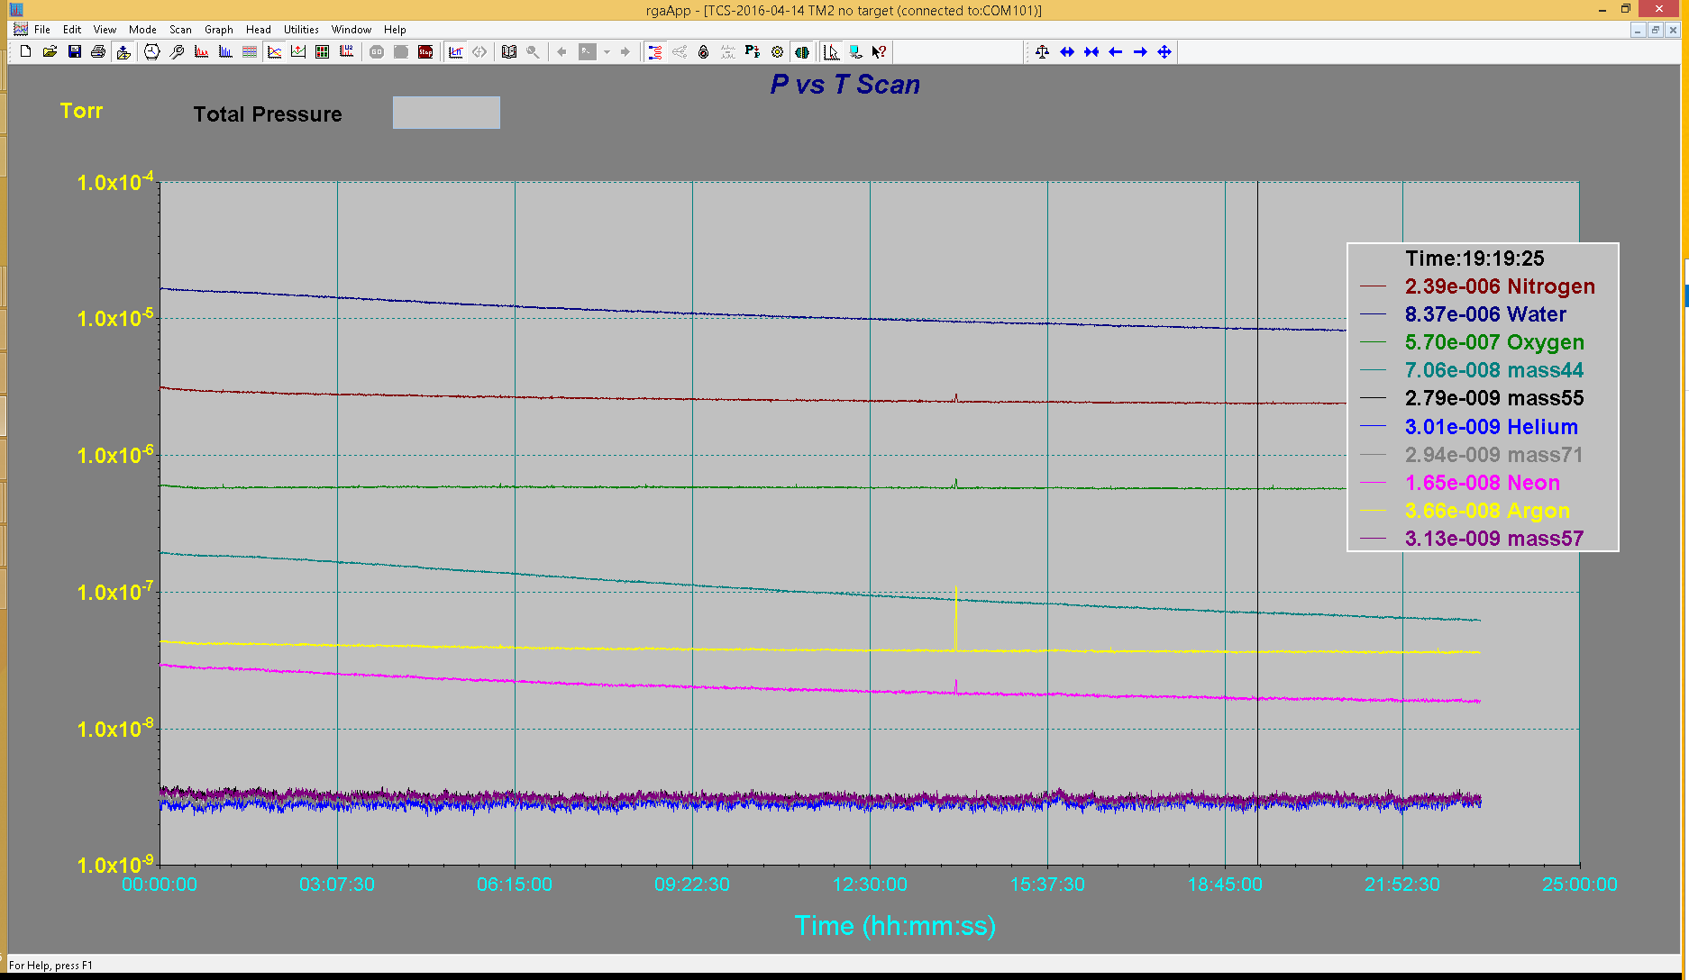Select the library mode icon
The height and width of the screenshot is (980, 1689).
(x=346, y=52)
